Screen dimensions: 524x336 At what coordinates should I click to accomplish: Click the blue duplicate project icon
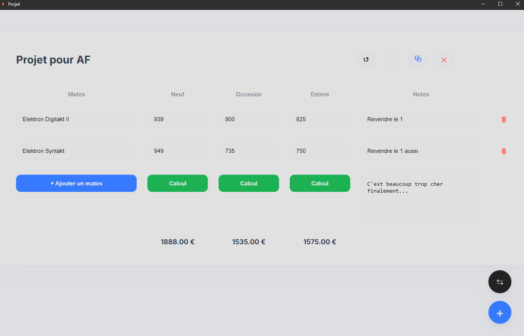click(418, 60)
